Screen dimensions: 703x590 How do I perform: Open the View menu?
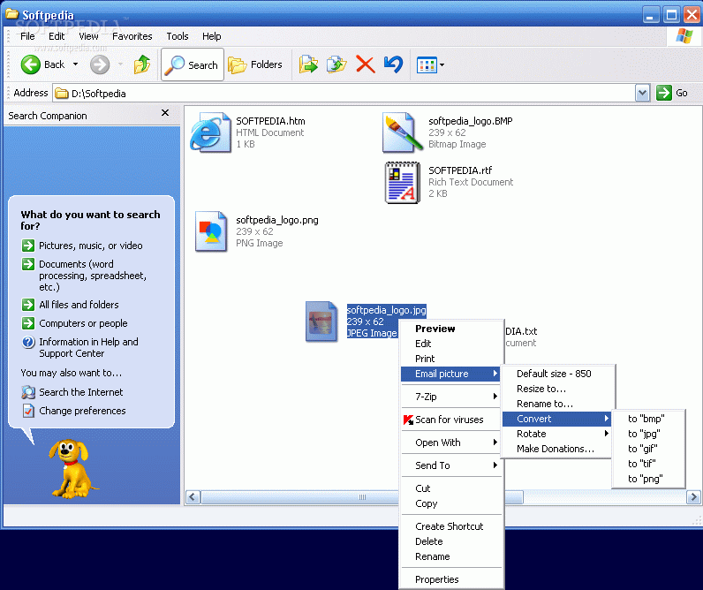pos(88,36)
